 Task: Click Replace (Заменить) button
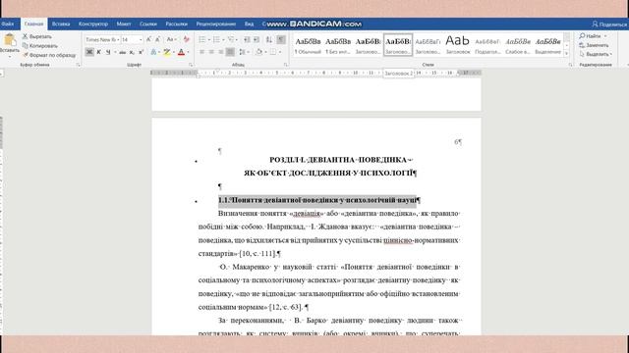(594, 45)
